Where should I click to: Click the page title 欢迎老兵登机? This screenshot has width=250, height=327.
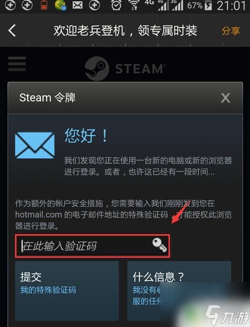click(89, 31)
